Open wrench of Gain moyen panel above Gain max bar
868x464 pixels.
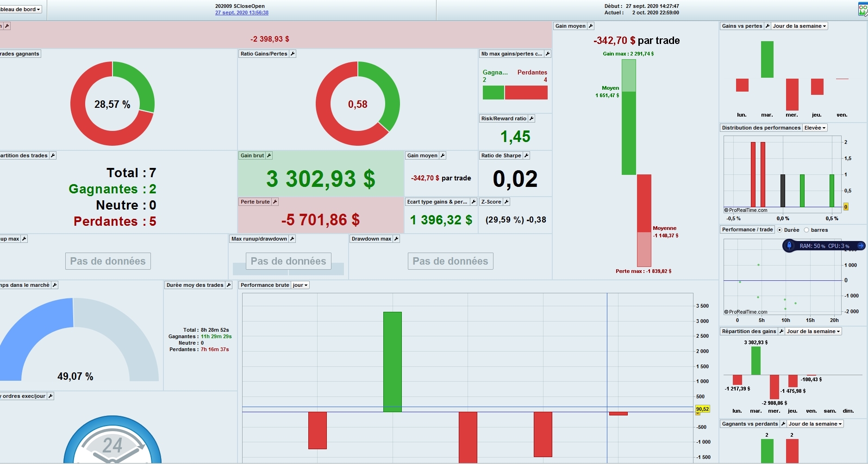tap(591, 26)
